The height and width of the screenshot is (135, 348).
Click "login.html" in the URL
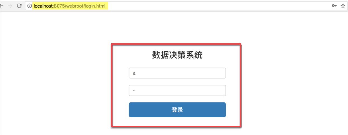[96, 6]
